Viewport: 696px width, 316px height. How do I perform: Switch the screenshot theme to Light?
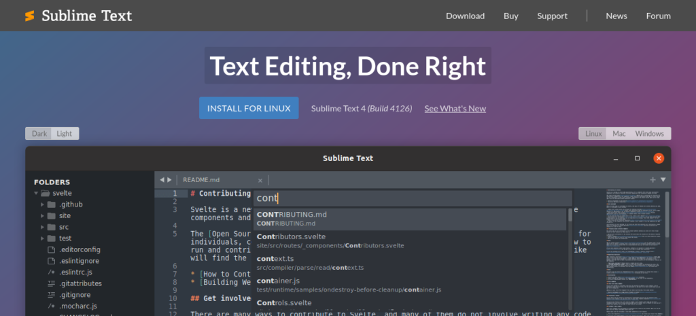(x=65, y=134)
